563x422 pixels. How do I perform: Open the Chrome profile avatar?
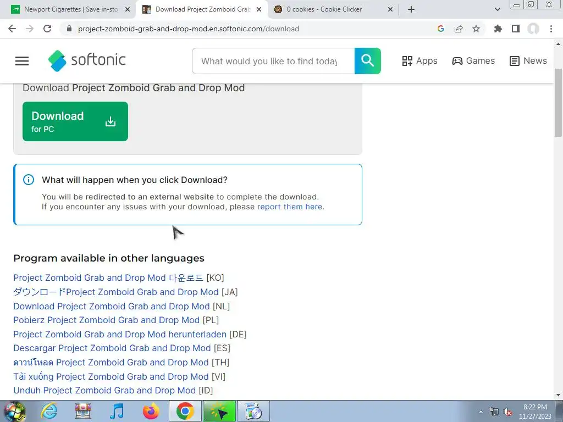(533, 29)
